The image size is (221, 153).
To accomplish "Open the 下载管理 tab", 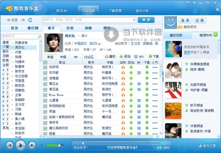I will (115, 11).
